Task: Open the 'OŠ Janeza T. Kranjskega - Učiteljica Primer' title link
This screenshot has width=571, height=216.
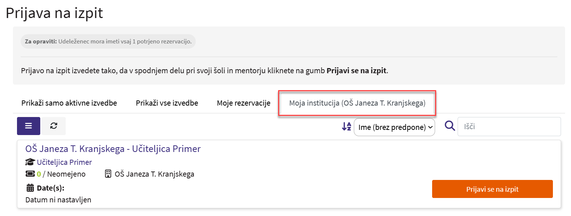Action: [113, 149]
